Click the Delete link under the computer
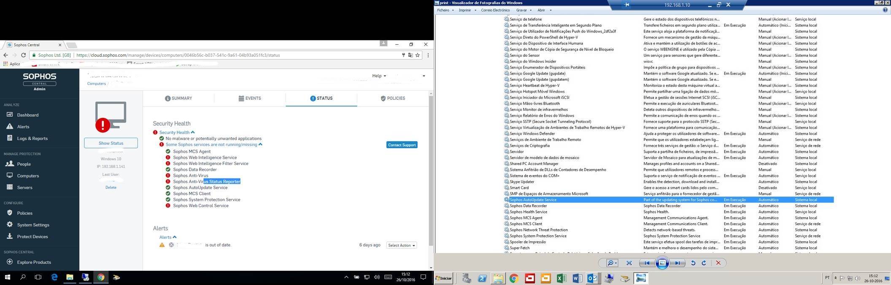The image size is (891, 285). [111, 188]
